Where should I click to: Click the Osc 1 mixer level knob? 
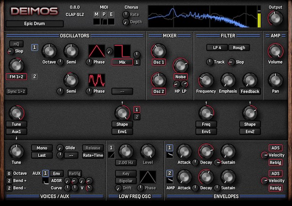159,51
